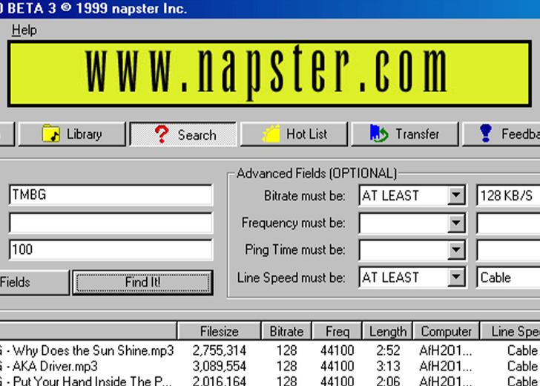This screenshot has width=540, height=386.
Task: Click the red question mark Search icon
Action: (x=162, y=134)
